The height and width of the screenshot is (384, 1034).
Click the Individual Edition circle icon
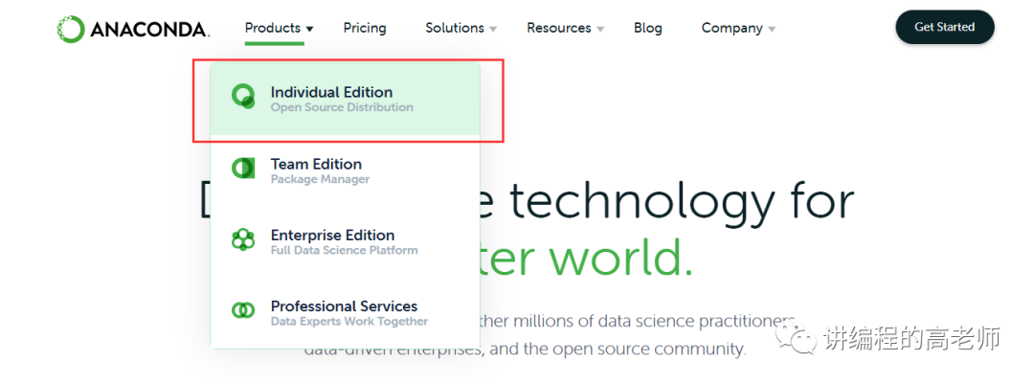click(243, 97)
